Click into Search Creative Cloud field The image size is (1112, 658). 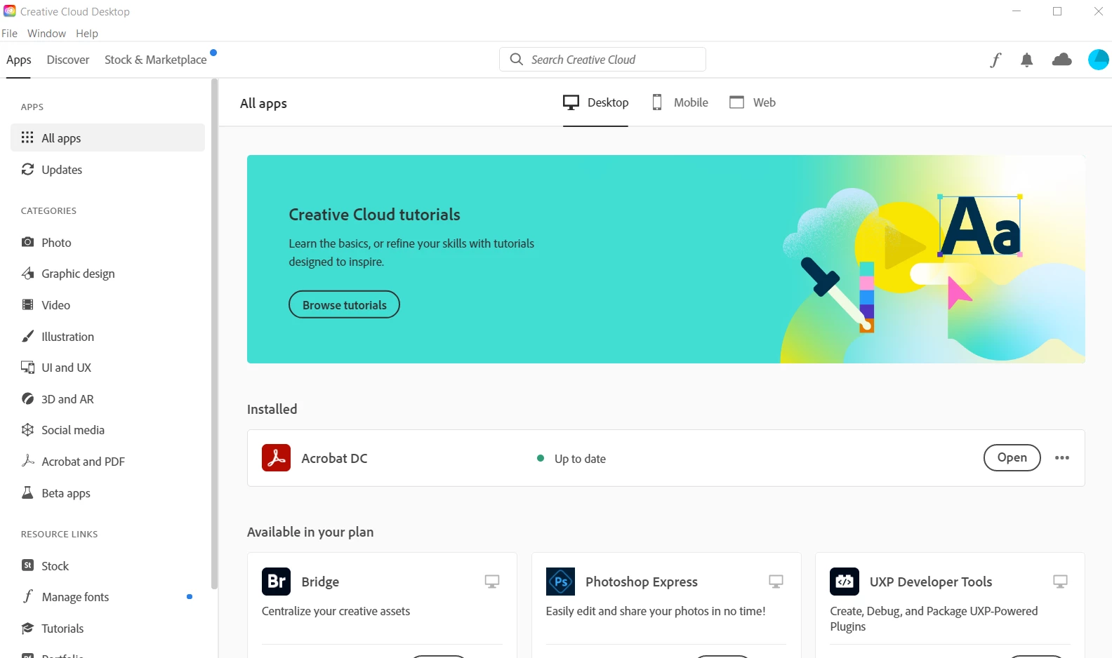[602, 60]
